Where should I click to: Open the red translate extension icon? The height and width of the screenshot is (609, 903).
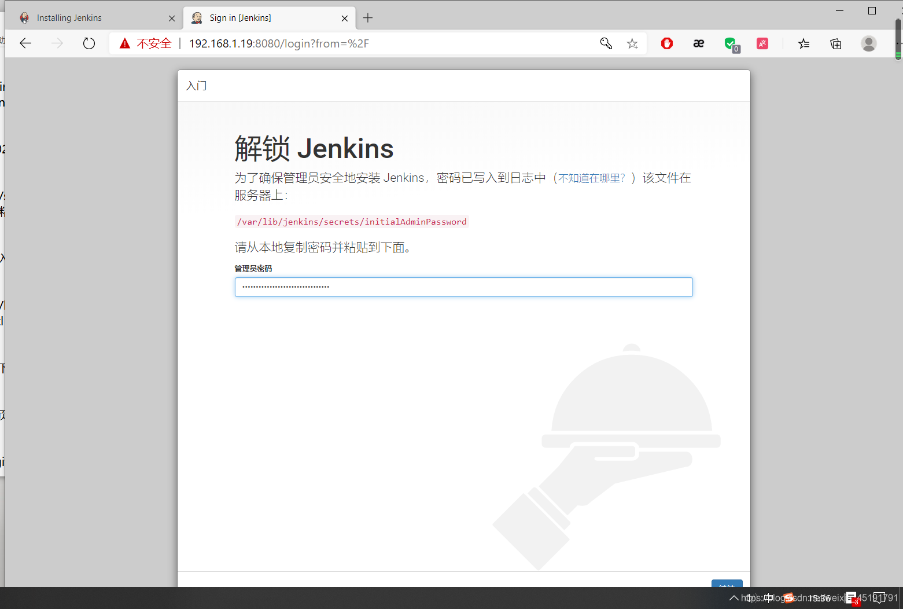(x=762, y=43)
